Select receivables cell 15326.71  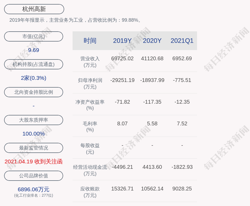pyautogui.click(x=122, y=189)
